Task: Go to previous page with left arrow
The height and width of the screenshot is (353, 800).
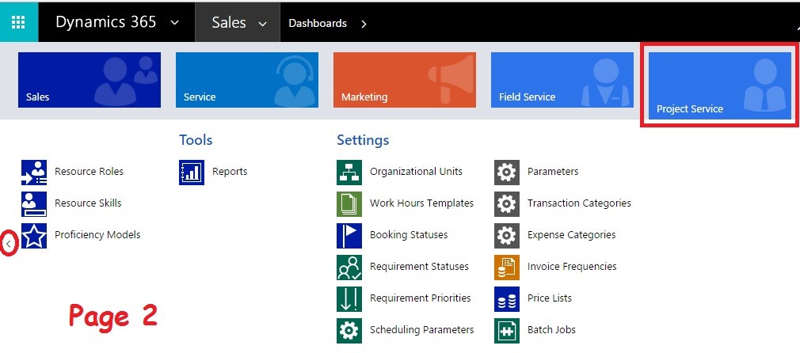Action: coord(8,244)
